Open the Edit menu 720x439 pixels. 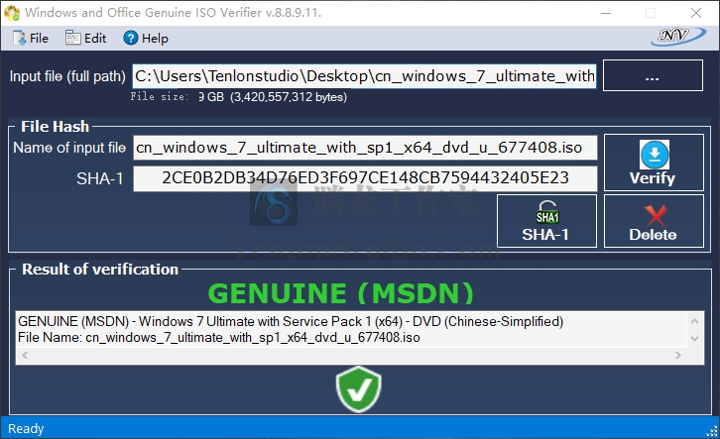[x=86, y=38]
